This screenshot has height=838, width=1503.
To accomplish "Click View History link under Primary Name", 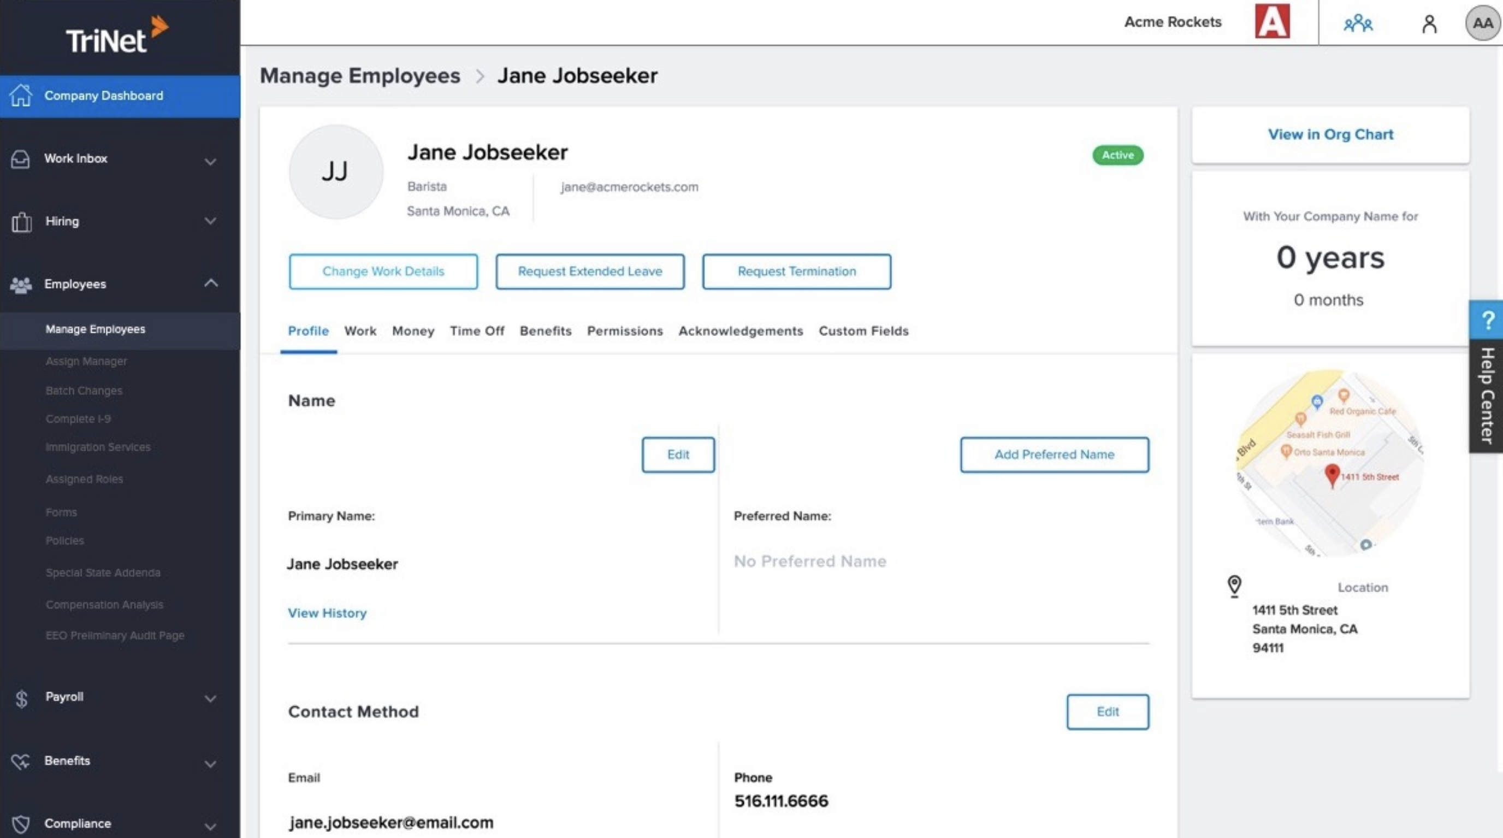I will pos(326,612).
